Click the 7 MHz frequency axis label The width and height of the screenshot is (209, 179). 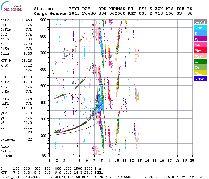[94, 161]
